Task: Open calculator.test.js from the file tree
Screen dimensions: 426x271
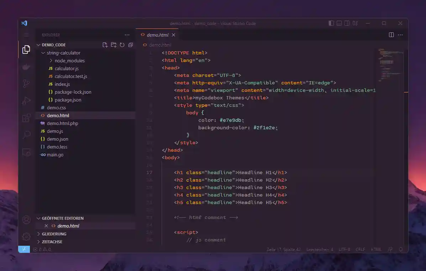Action: tap(71, 76)
